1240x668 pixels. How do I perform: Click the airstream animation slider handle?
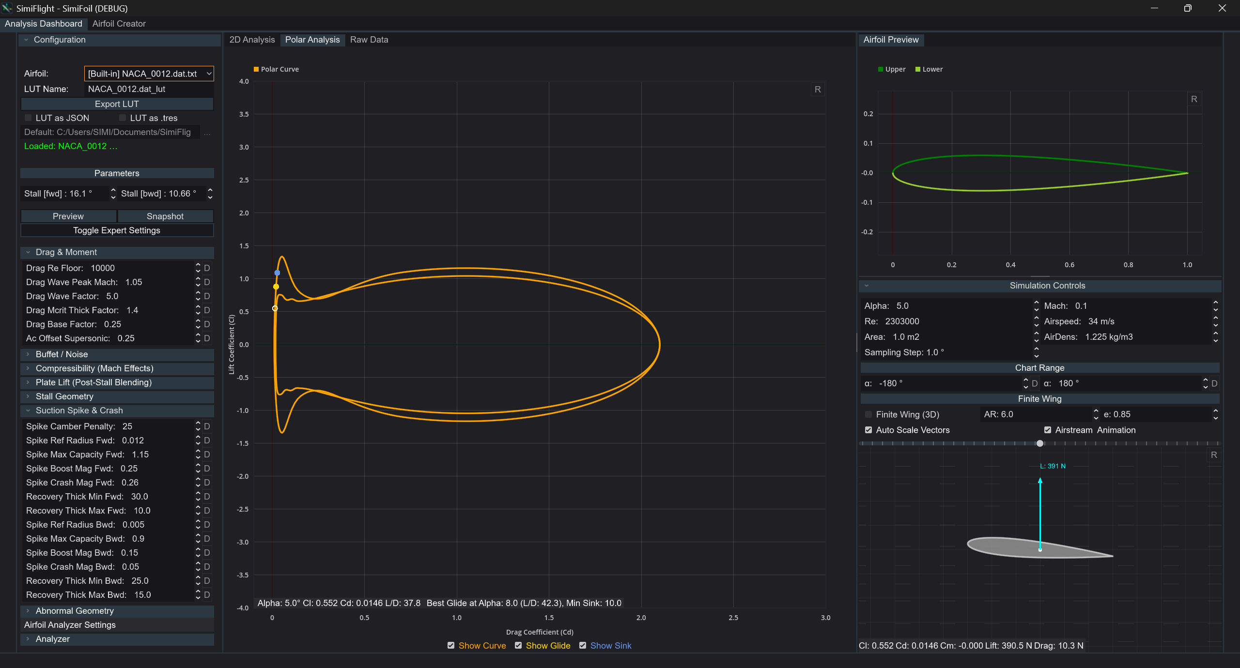(x=1039, y=443)
